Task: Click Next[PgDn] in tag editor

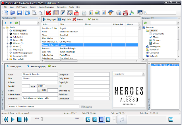Action: (14, 66)
